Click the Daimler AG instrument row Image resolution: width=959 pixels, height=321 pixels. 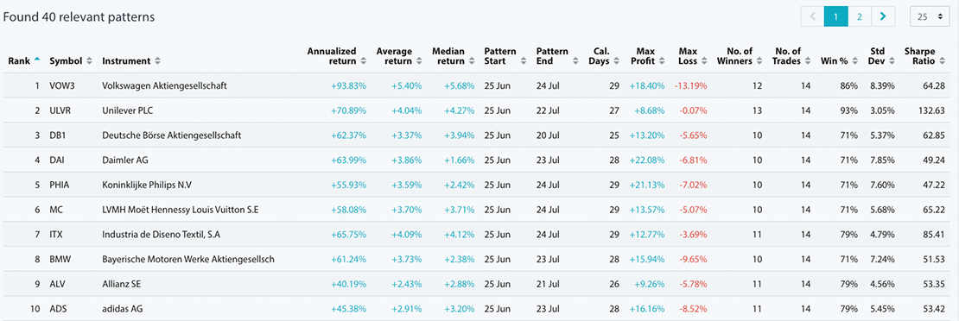point(479,160)
